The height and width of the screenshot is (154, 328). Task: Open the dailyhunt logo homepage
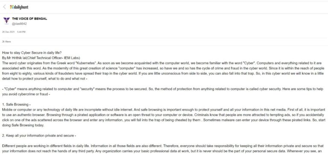pos(19,7)
